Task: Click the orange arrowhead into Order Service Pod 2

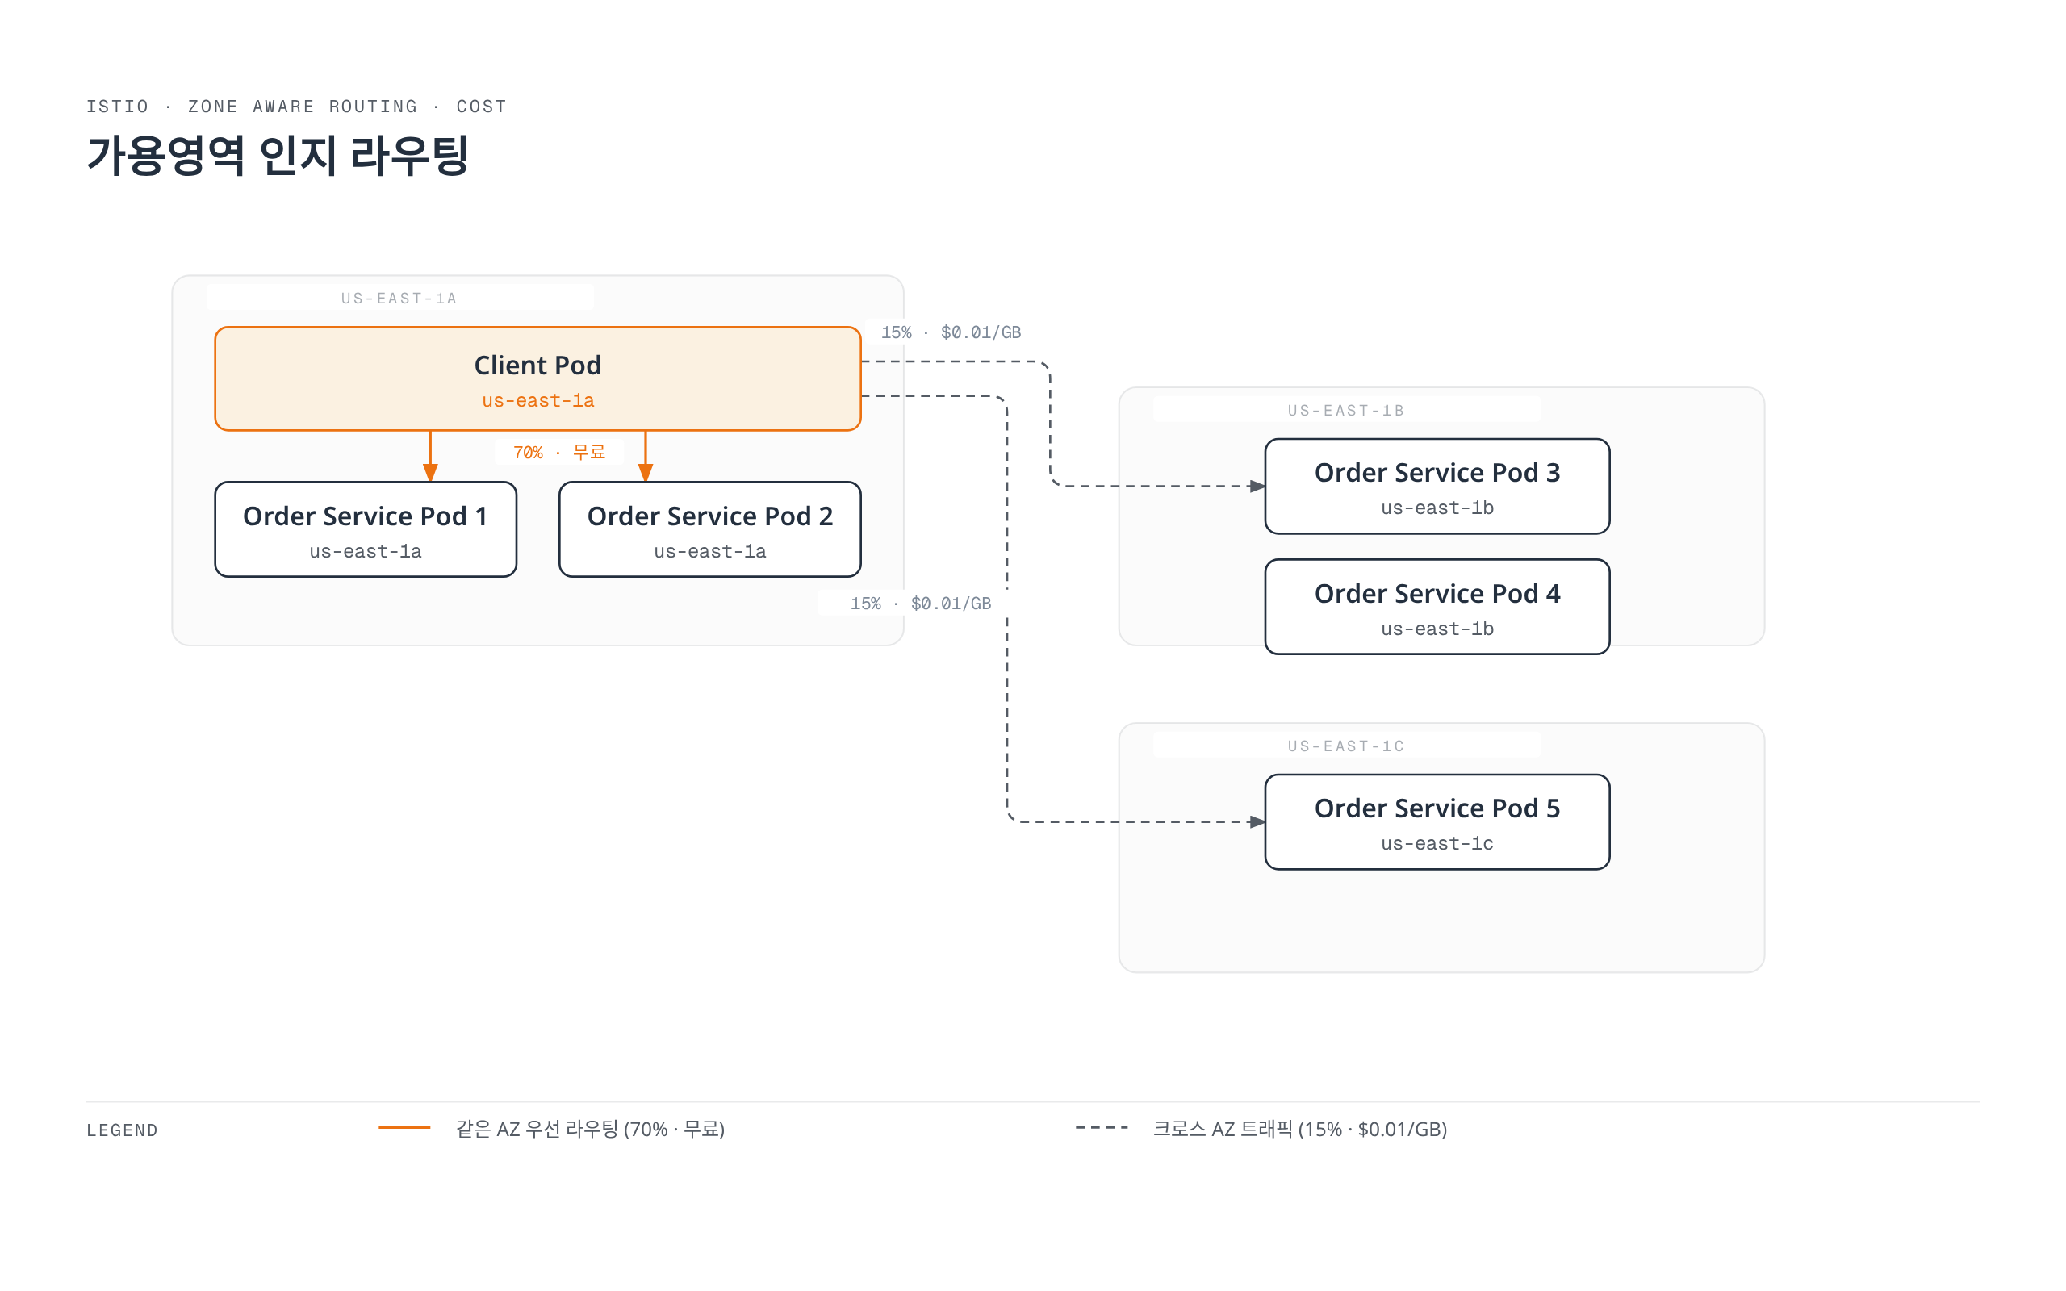Action: click(646, 473)
